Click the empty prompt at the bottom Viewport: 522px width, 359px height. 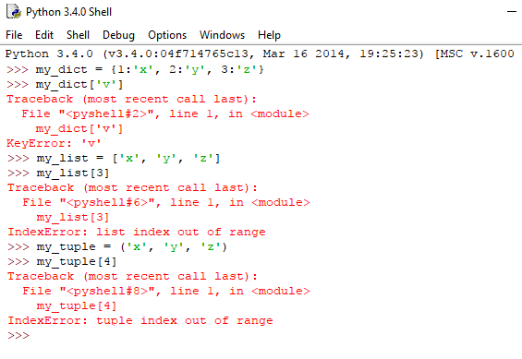click(18, 335)
